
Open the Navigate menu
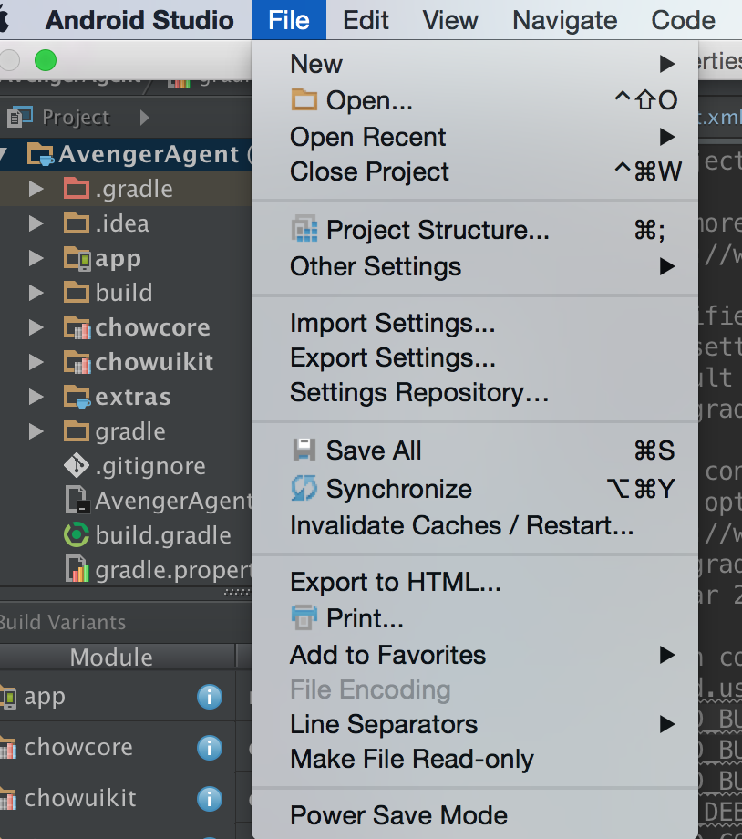click(x=565, y=20)
